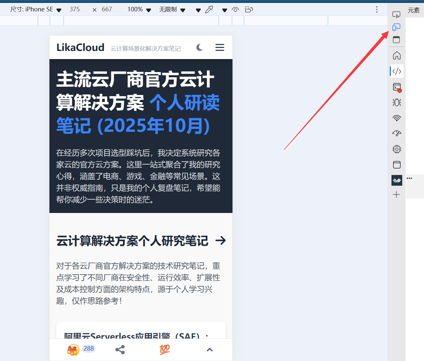424x361 pixels.
Task: Open the Network panel
Action: [x=396, y=118]
